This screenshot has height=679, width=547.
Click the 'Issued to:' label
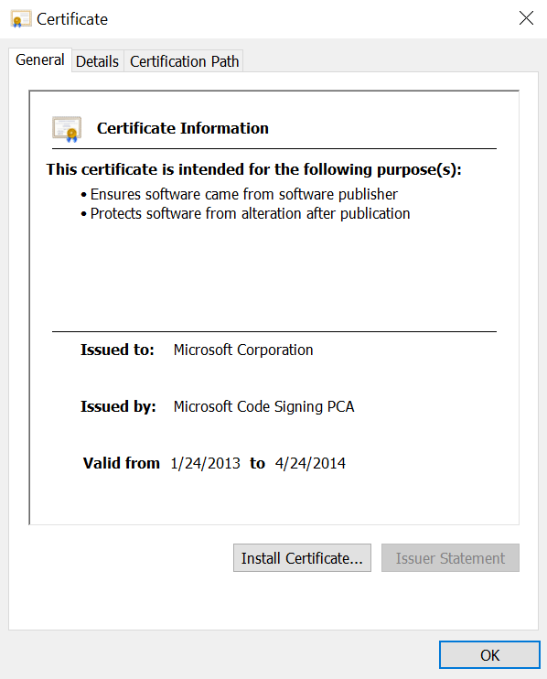tap(117, 350)
